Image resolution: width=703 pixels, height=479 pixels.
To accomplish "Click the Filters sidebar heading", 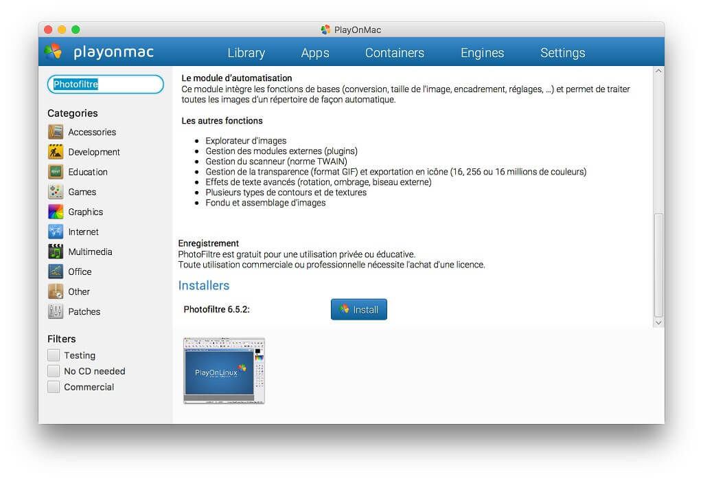I will click(x=61, y=339).
